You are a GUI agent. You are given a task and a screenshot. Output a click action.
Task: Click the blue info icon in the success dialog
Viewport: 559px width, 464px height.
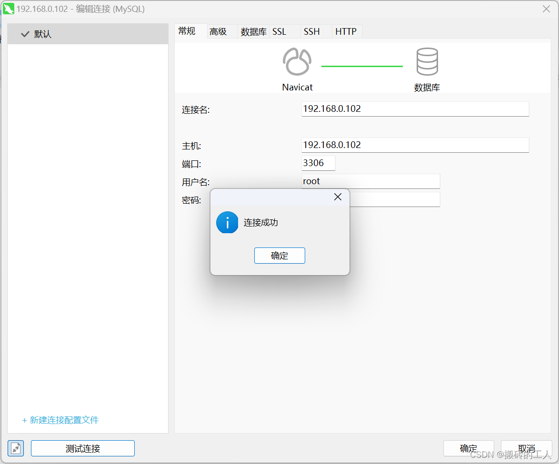tap(227, 222)
